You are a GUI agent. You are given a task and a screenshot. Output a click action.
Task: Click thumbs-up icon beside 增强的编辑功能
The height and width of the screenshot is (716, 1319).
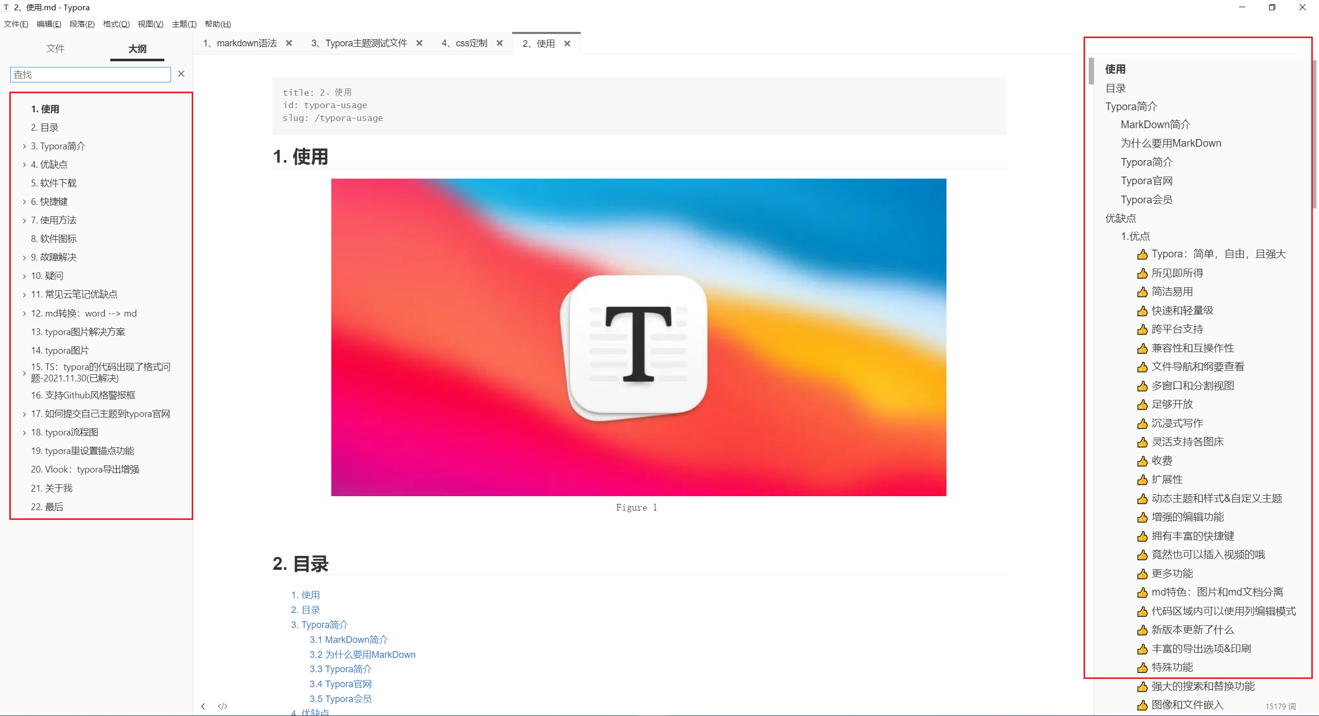[1142, 517]
